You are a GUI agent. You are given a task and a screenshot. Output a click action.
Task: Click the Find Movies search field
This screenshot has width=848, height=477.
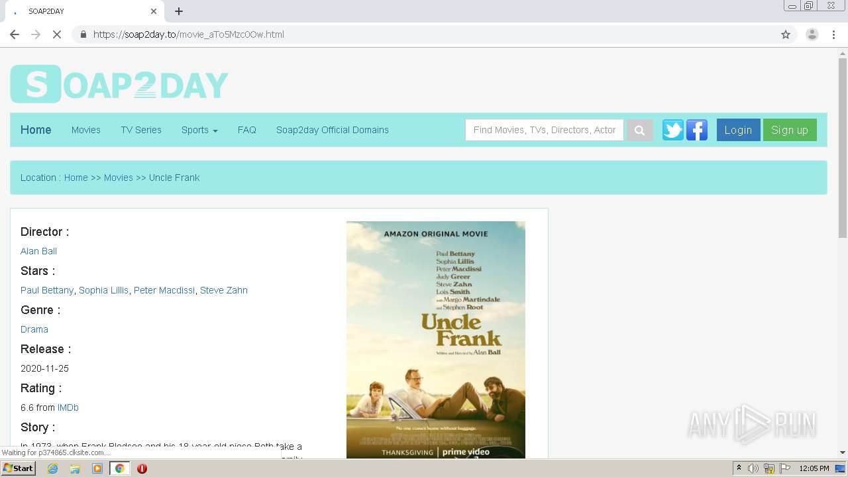coord(545,130)
